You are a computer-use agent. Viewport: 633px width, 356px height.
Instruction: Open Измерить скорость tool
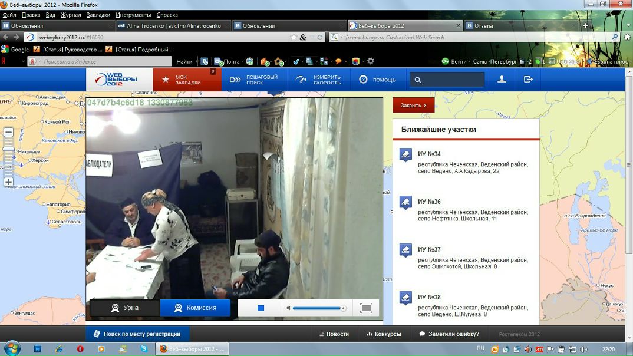click(x=320, y=78)
